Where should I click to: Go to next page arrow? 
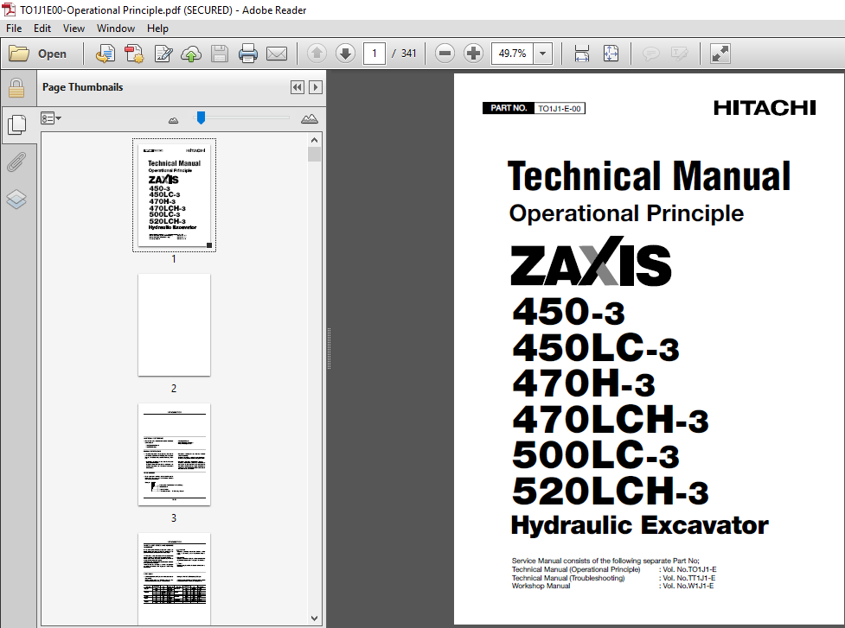(x=345, y=54)
